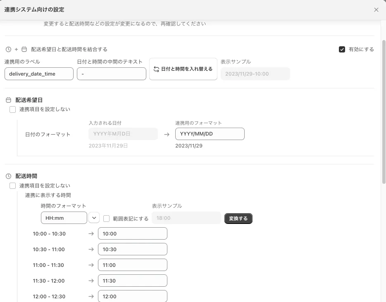Uncheck the 有効にする checkbox
Viewport: 386px width, 302px height.
click(x=342, y=50)
